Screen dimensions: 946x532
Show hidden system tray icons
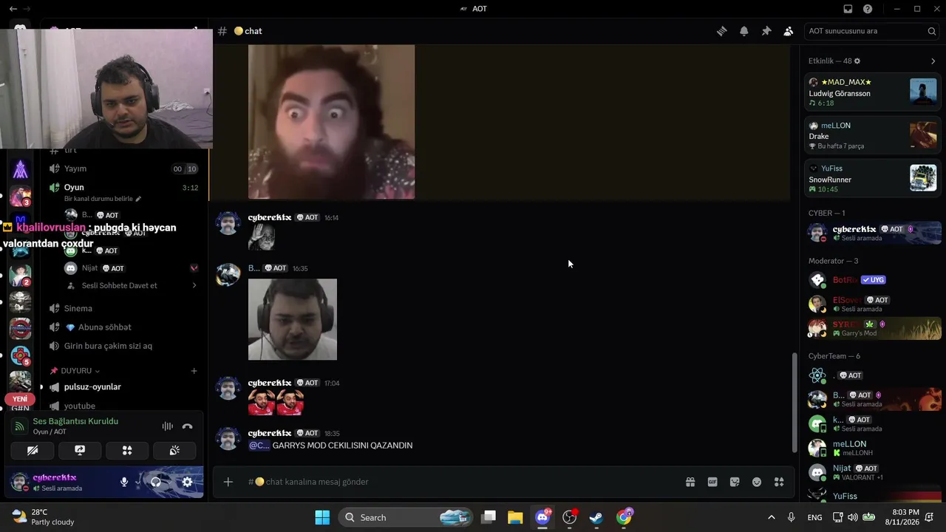pos(772,517)
